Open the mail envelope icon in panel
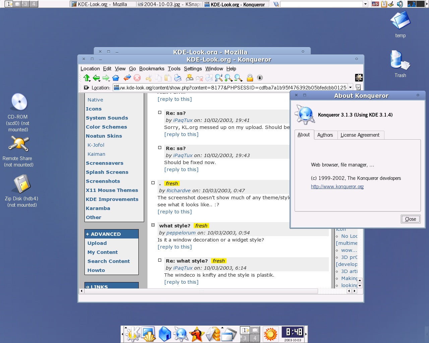This screenshot has height=343, width=429. pyautogui.click(x=213, y=334)
